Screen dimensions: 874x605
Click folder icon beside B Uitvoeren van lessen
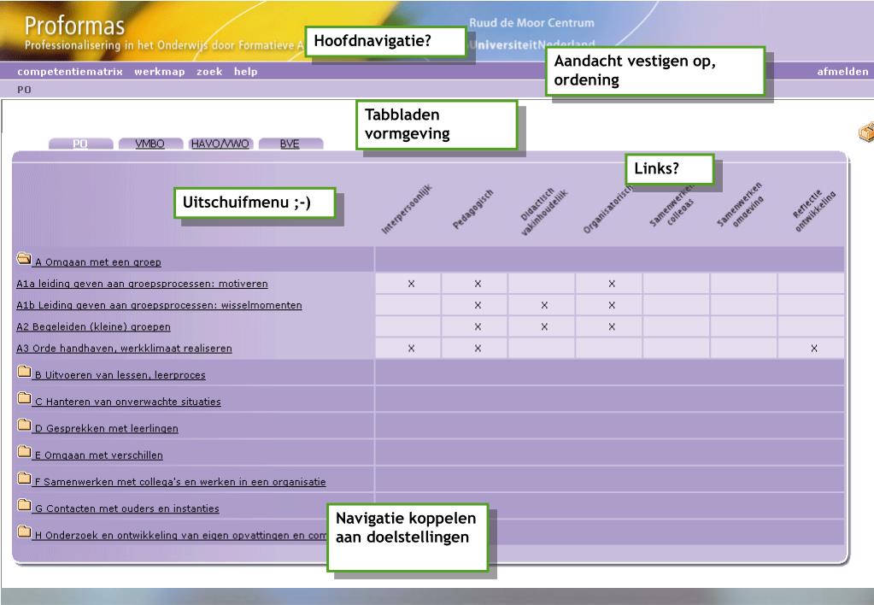[24, 372]
